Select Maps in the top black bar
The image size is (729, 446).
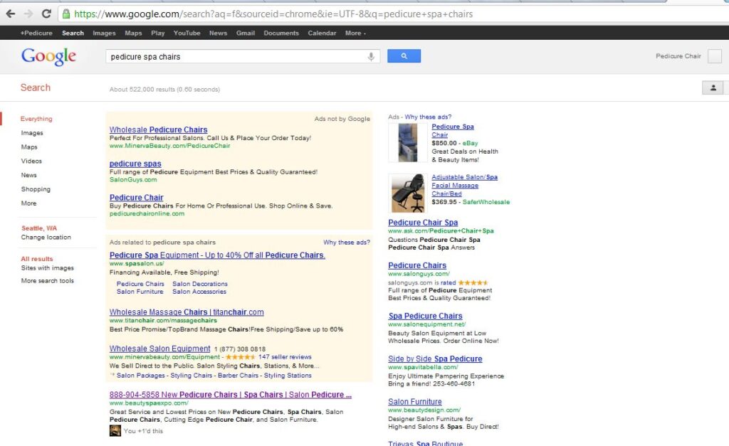pos(133,33)
